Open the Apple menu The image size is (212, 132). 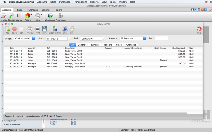[x=5, y=2]
